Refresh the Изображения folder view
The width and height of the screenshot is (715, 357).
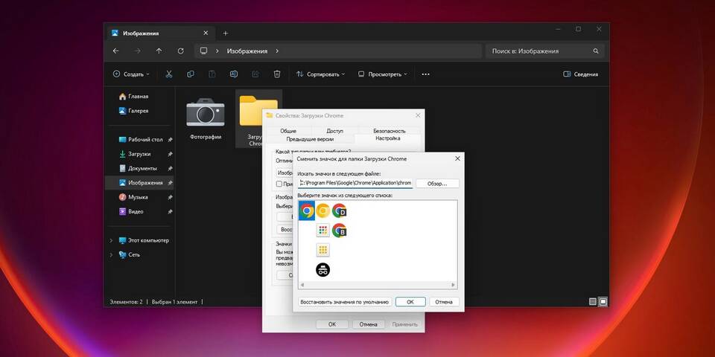click(180, 51)
